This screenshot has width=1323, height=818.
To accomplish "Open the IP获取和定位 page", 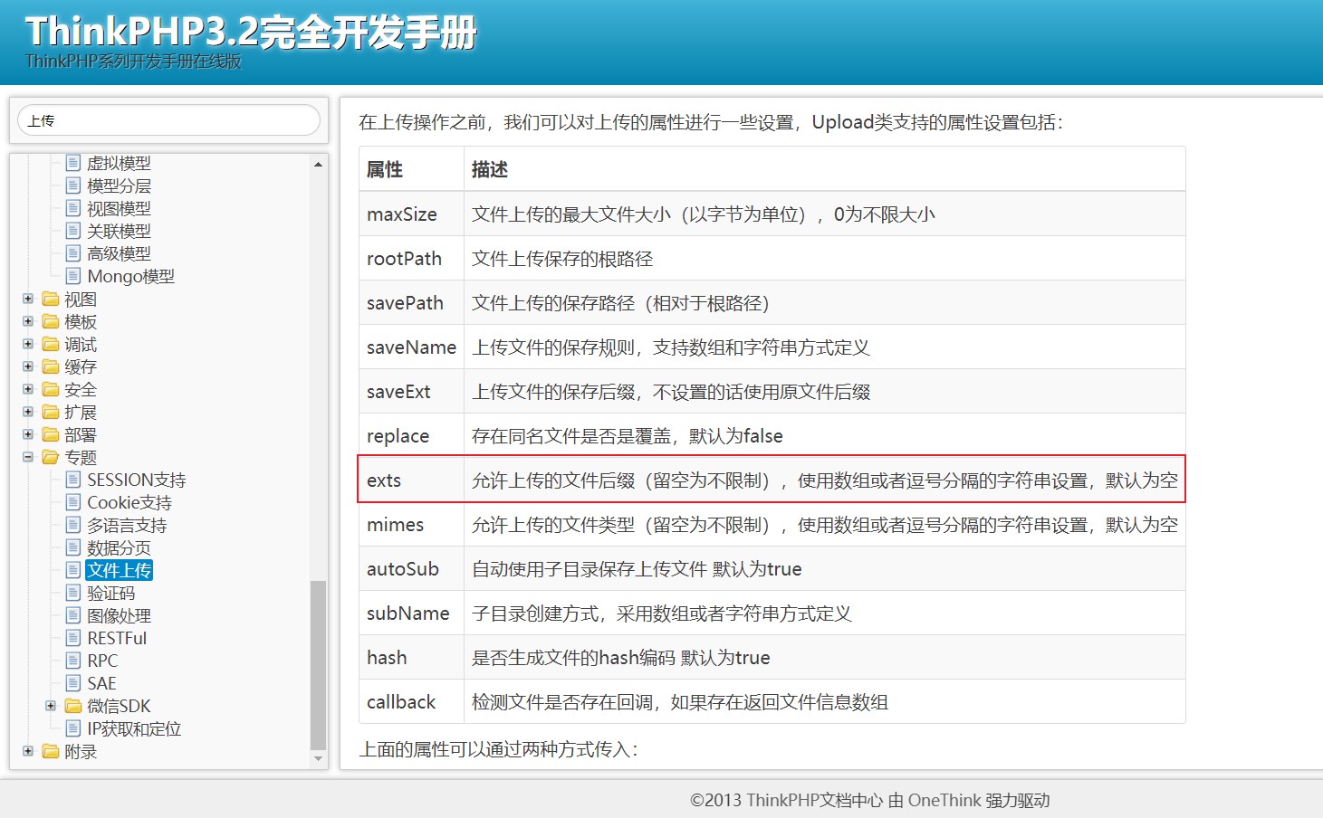I will coord(134,728).
